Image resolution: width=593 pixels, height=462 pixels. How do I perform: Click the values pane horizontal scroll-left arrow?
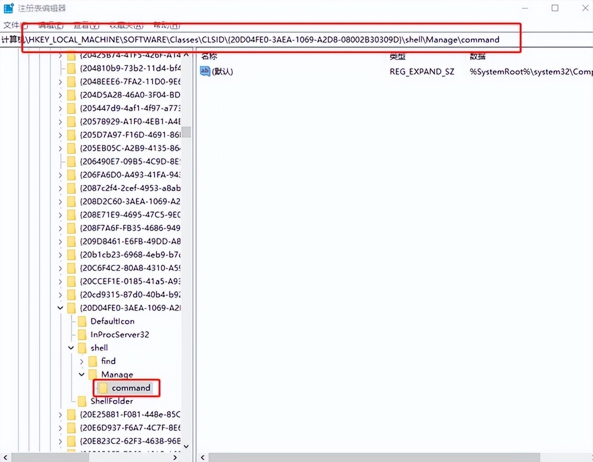202,457
